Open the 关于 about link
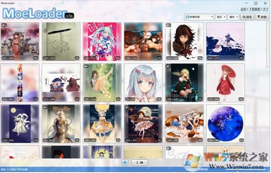The image size is (271, 173). (266, 9)
